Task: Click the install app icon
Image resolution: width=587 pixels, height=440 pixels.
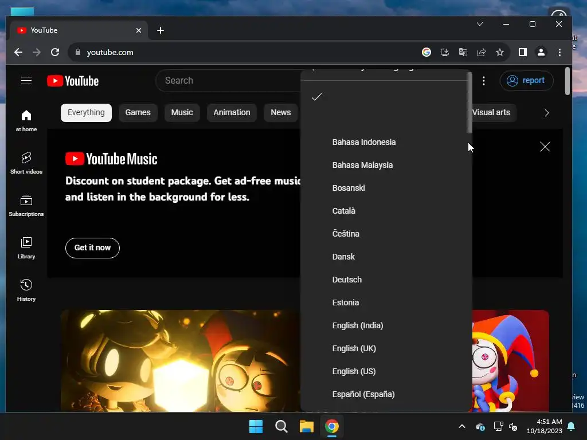Action: click(445, 52)
